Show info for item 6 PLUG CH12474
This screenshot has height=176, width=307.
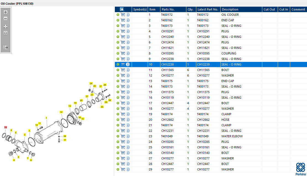coord(128,42)
